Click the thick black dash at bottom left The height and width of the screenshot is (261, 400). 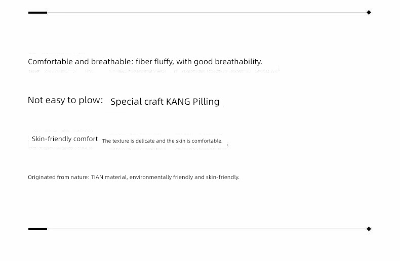click(38, 229)
